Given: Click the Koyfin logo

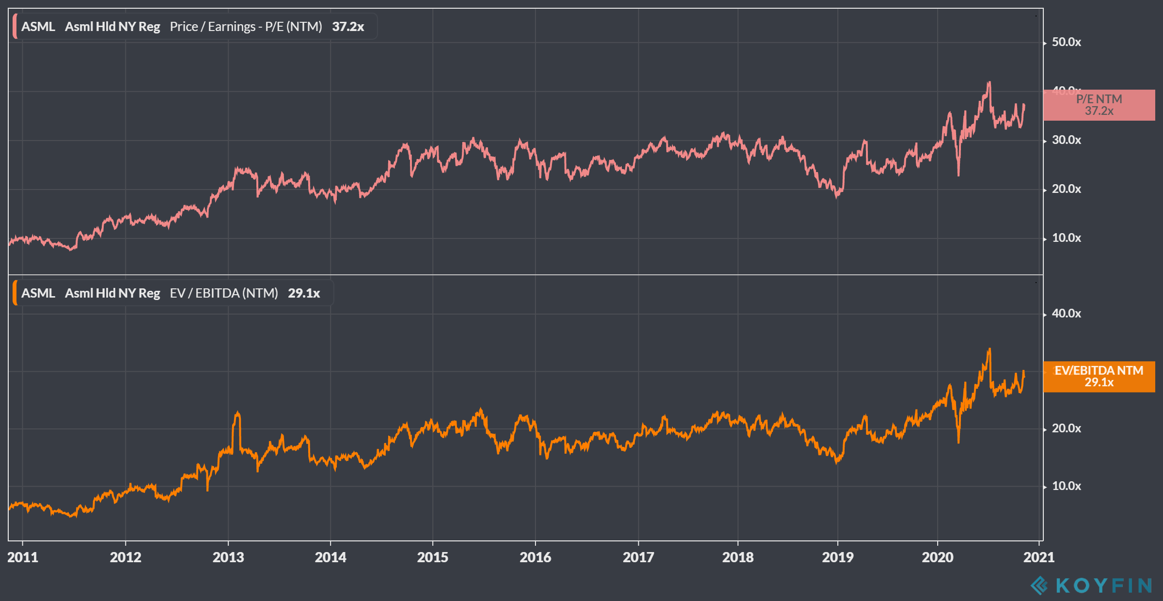Looking at the screenshot, I should coord(1091,585).
